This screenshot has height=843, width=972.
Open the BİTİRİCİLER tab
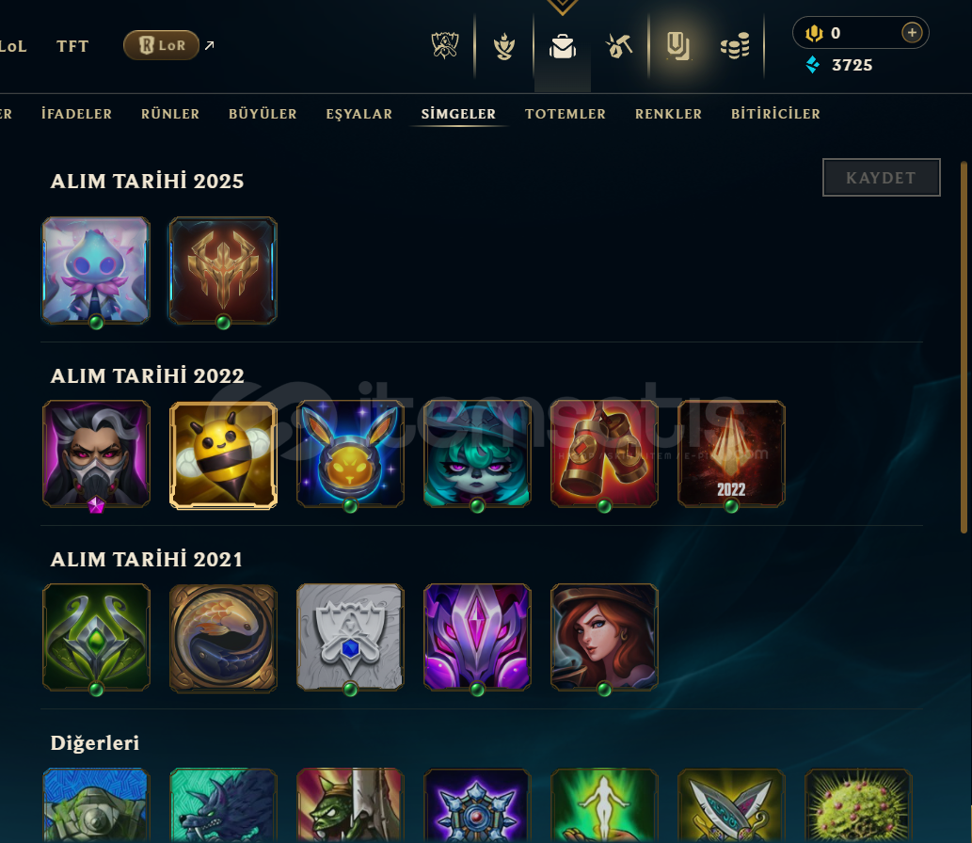pyautogui.click(x=775, y=114)
